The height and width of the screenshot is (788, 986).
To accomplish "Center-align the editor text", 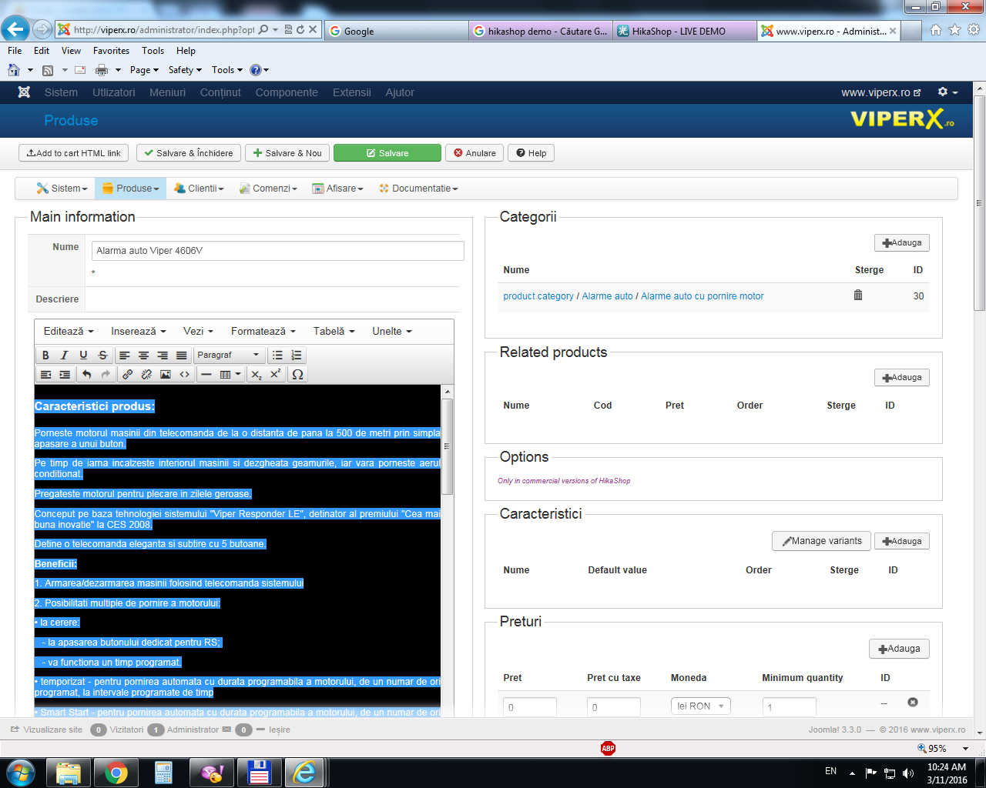I will point(143,355).
